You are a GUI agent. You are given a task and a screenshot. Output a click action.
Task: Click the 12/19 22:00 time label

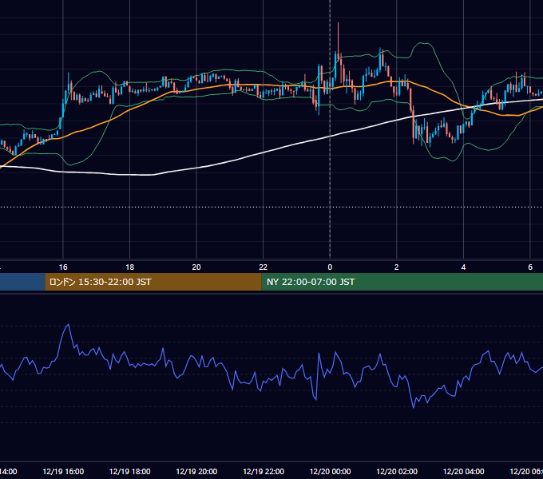[264, 471]
